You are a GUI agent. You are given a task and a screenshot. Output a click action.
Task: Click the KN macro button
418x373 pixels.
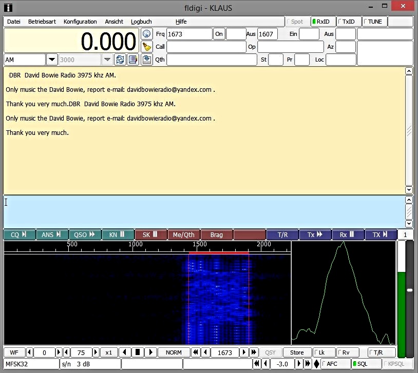[118, 234]
